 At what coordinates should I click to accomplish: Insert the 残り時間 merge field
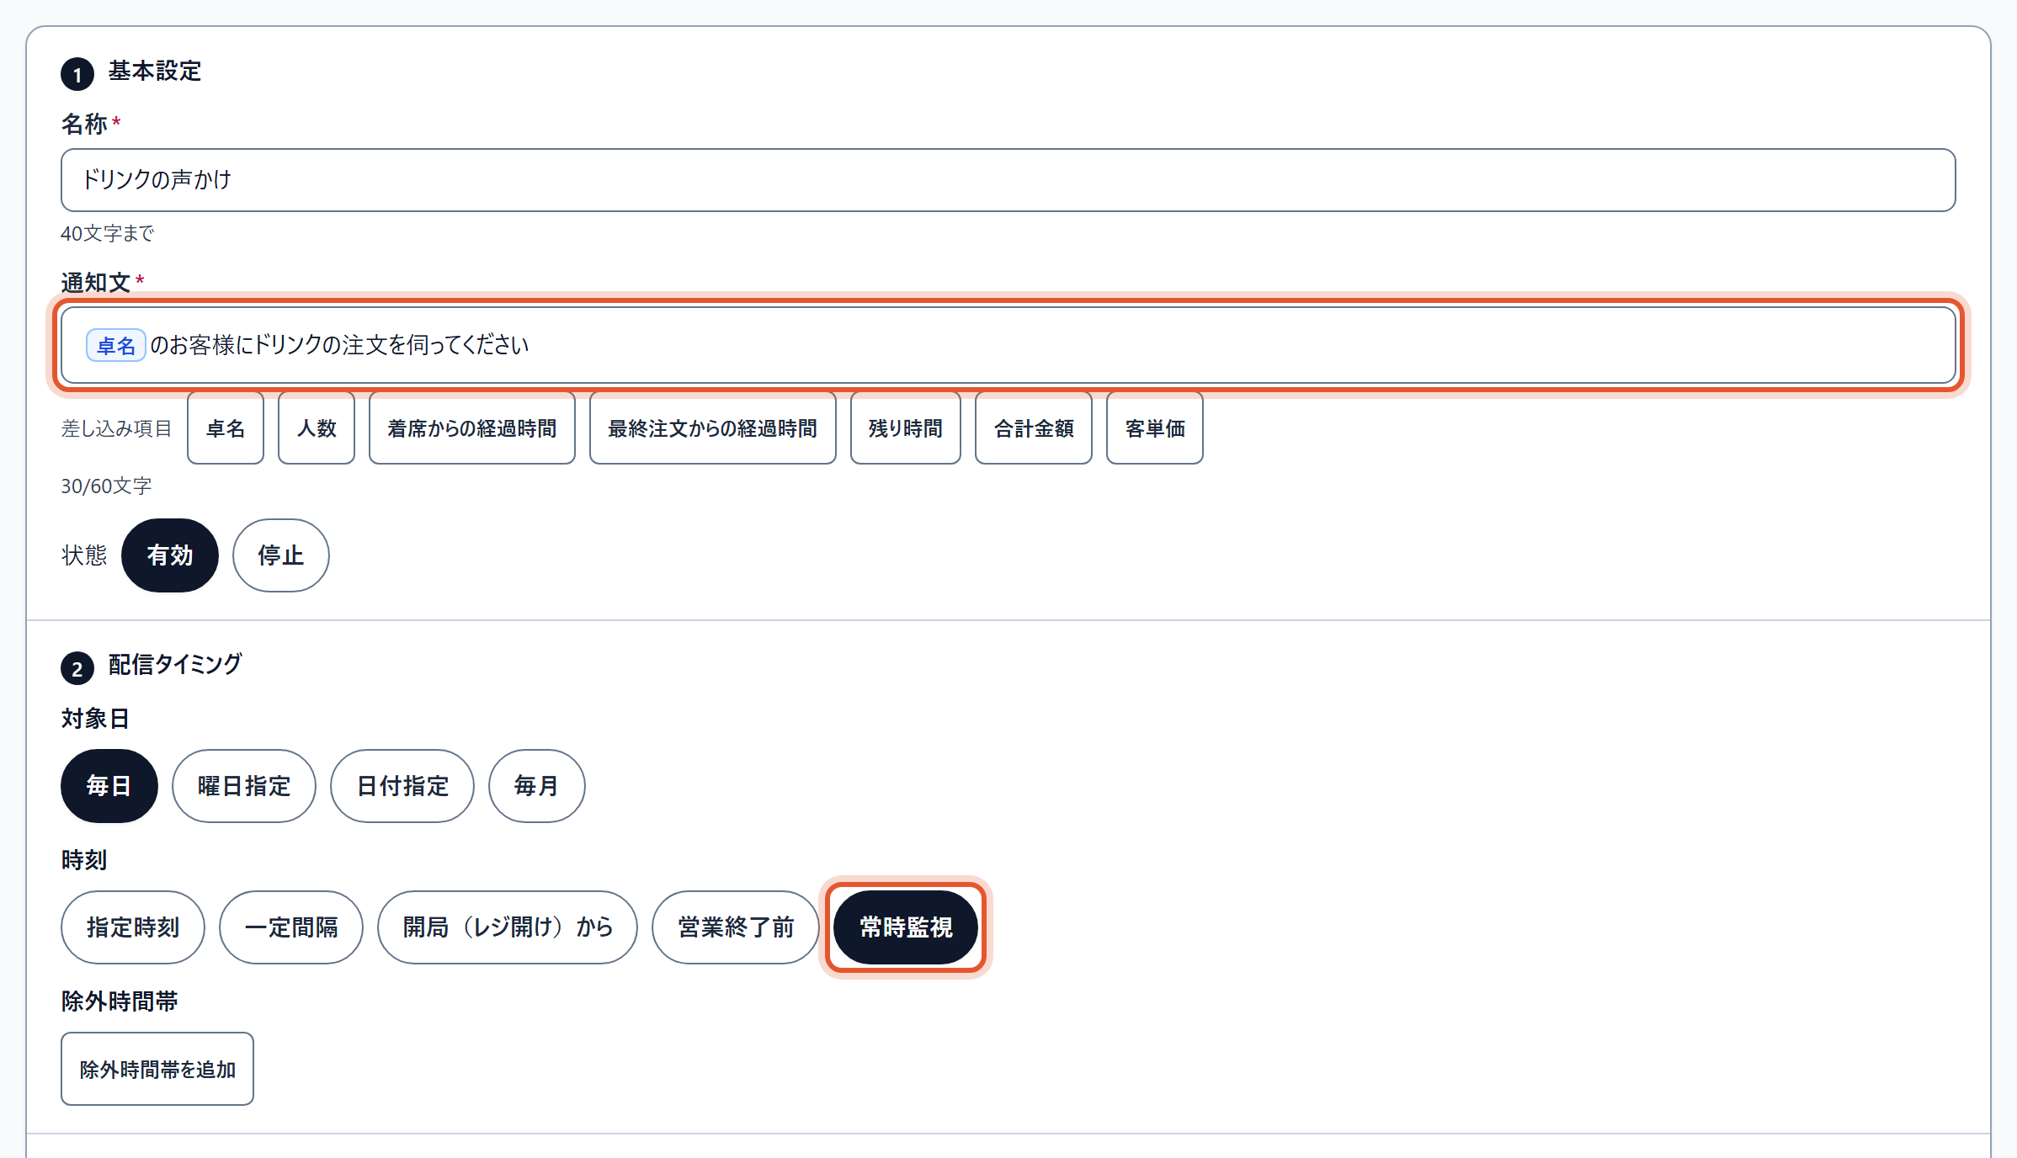(x=906, y=428)
